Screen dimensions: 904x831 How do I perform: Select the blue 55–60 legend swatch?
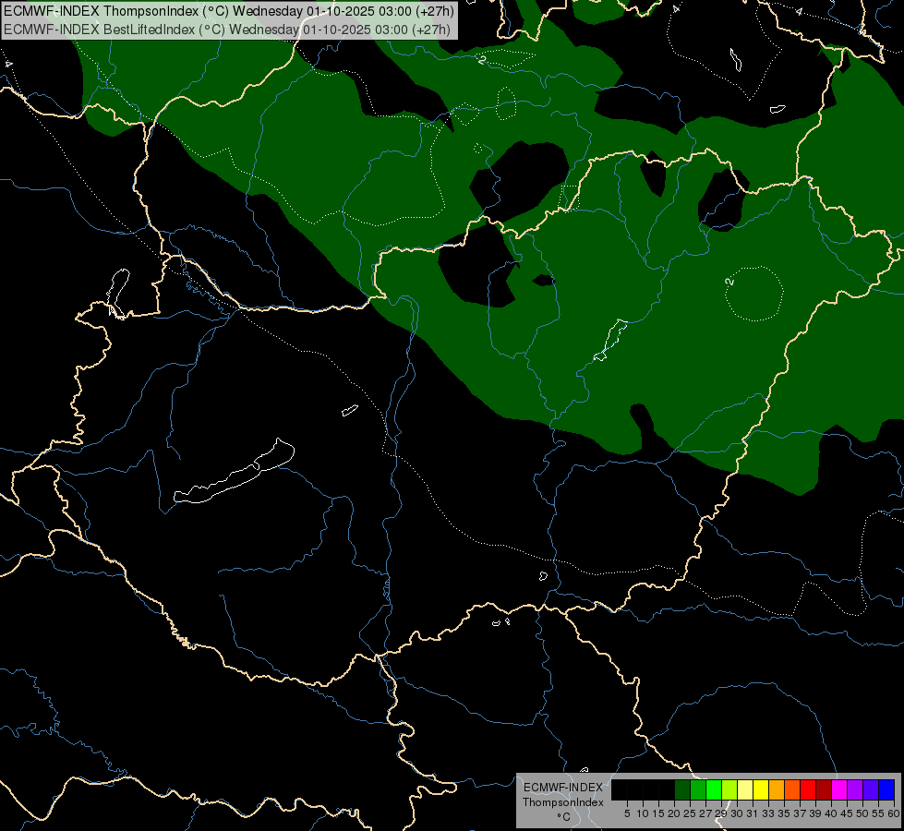[886, 789]
